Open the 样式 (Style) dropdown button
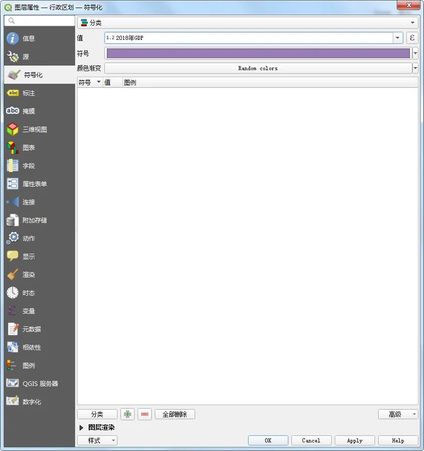This screenshot has width=424, height=451. point(97,440)
